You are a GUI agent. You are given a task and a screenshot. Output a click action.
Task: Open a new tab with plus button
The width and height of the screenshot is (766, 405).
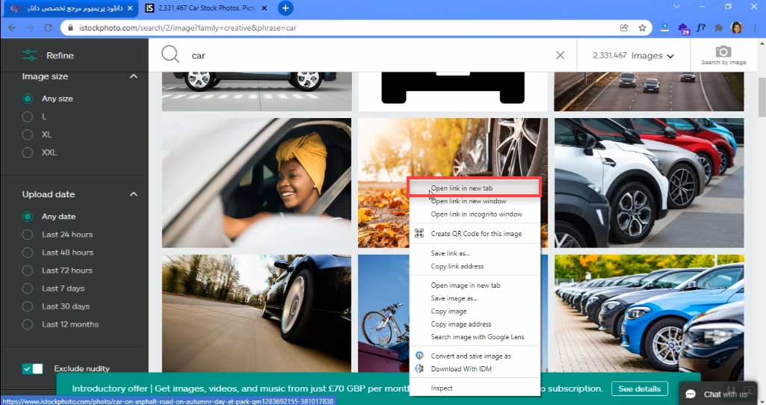click(285, 8)
